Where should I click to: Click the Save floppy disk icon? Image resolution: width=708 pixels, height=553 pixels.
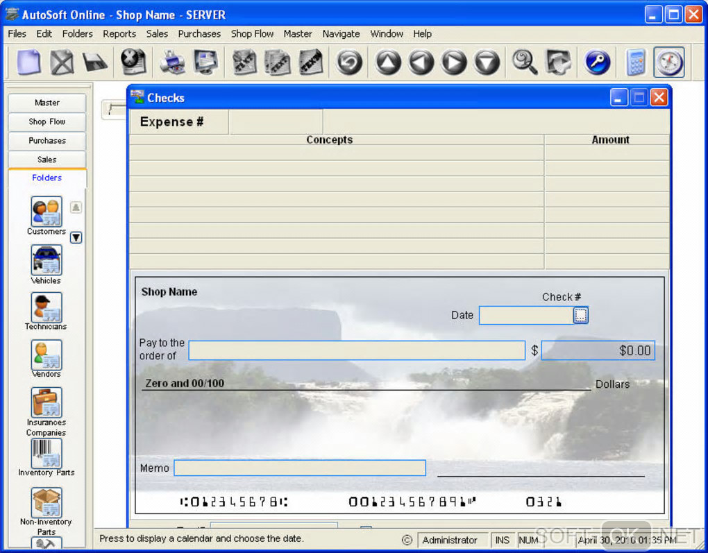95,62
